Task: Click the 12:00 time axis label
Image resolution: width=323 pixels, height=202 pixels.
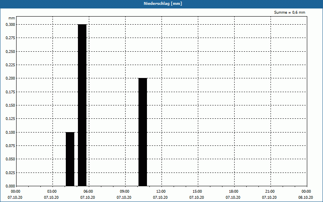Action: (161, 191)
